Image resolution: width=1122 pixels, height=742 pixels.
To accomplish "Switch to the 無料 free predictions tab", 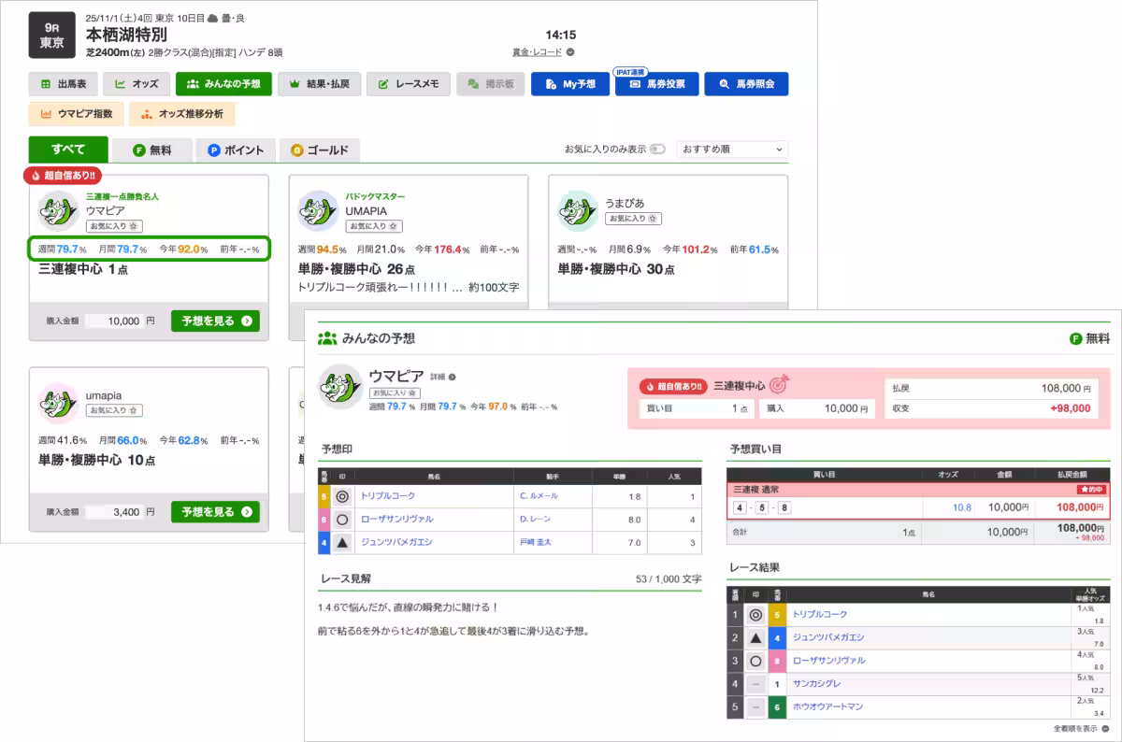I will 154,149.
